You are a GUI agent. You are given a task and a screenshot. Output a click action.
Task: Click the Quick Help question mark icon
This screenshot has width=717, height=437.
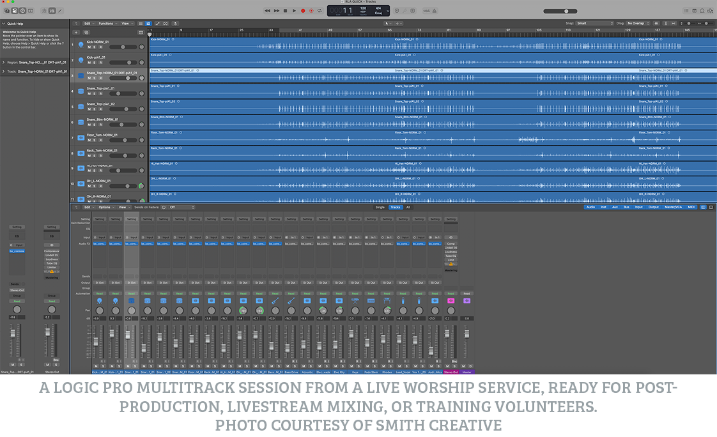pos(23,11)
